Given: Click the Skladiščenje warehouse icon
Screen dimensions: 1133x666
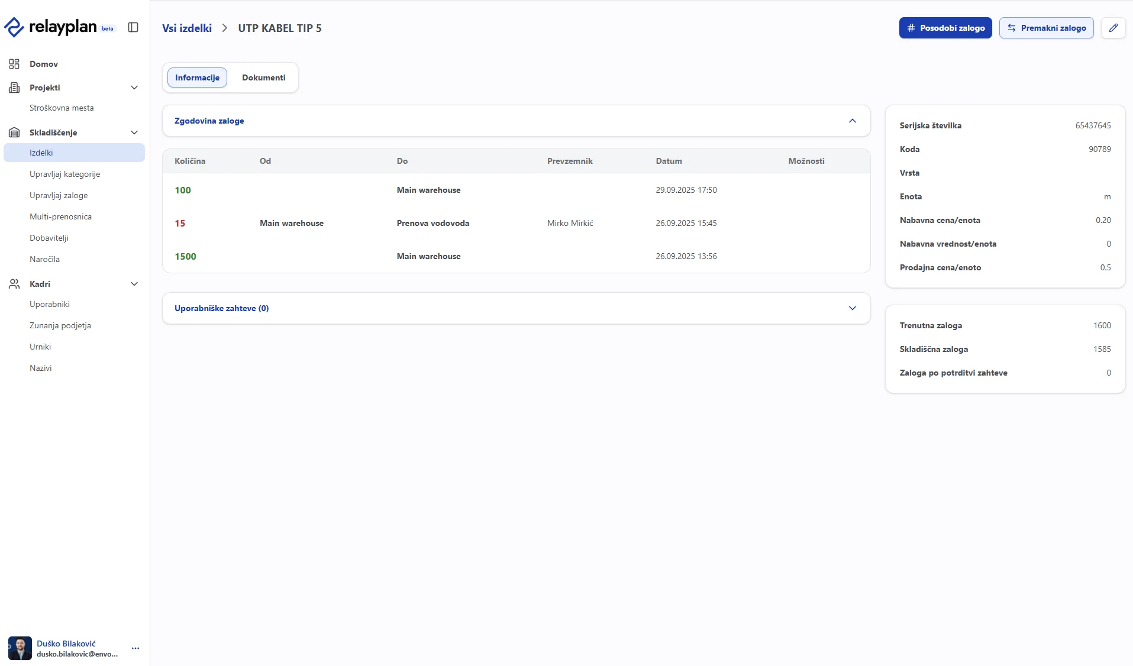Looking at the screenshot, I should click(x=14, y=132).
